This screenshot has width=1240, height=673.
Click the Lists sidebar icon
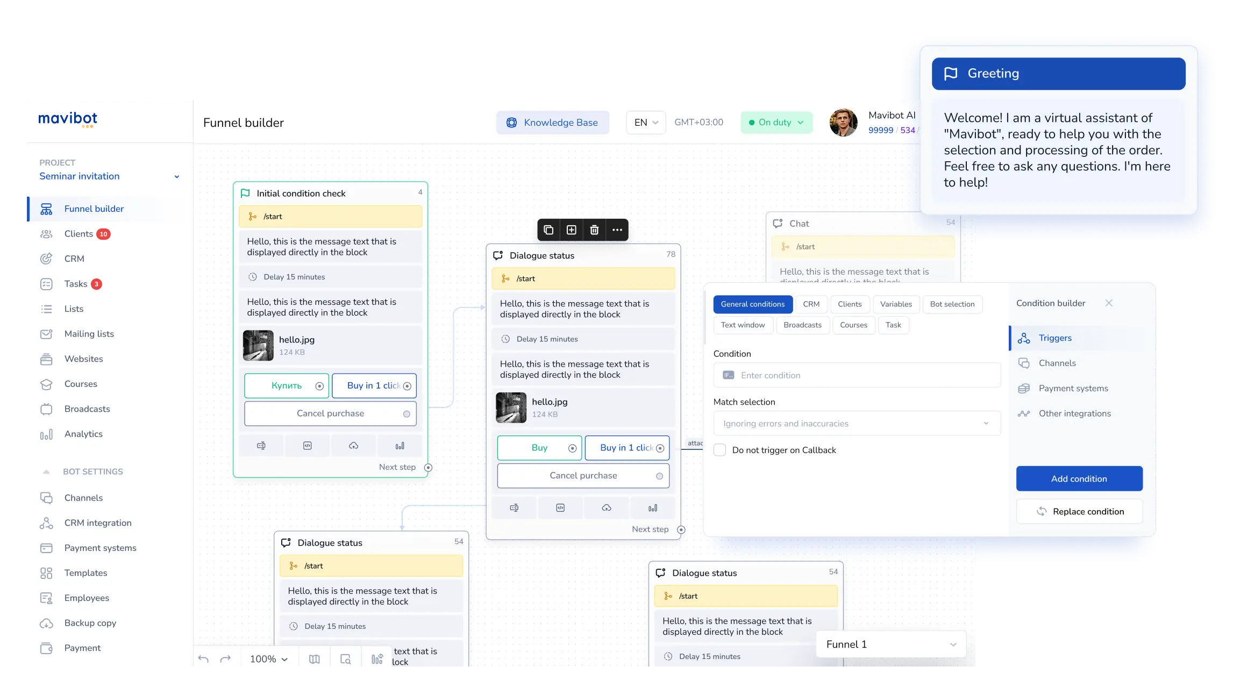46,309
